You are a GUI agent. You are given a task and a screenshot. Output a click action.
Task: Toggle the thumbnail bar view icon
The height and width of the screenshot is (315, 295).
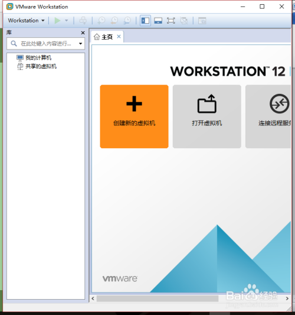click(x=158, y=21)
